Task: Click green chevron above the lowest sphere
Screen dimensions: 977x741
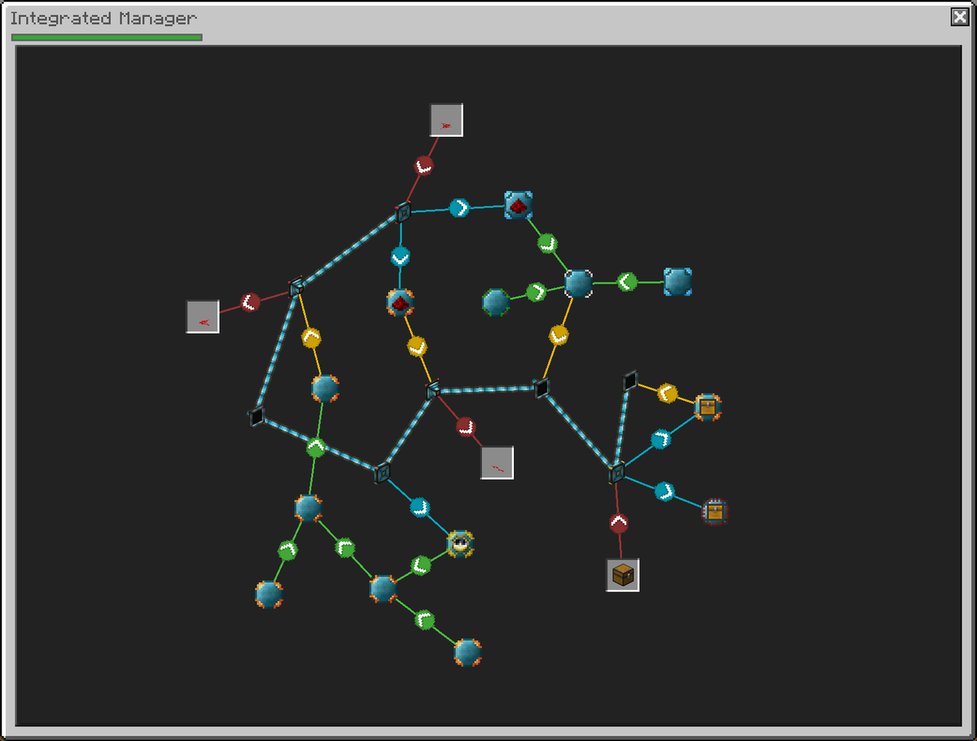Action: click(423, 621)
